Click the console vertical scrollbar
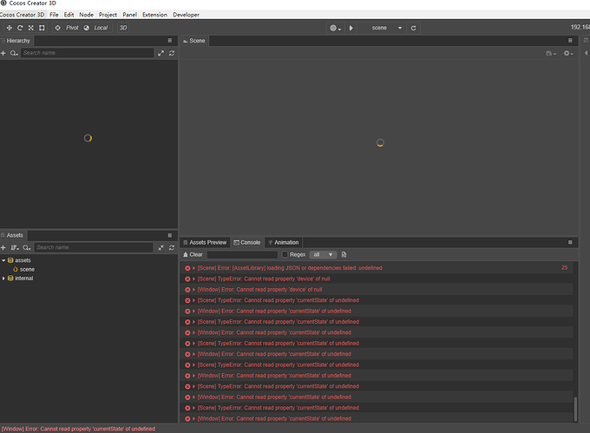The width and height of the screenshot is (590, 433). point(575,410)
